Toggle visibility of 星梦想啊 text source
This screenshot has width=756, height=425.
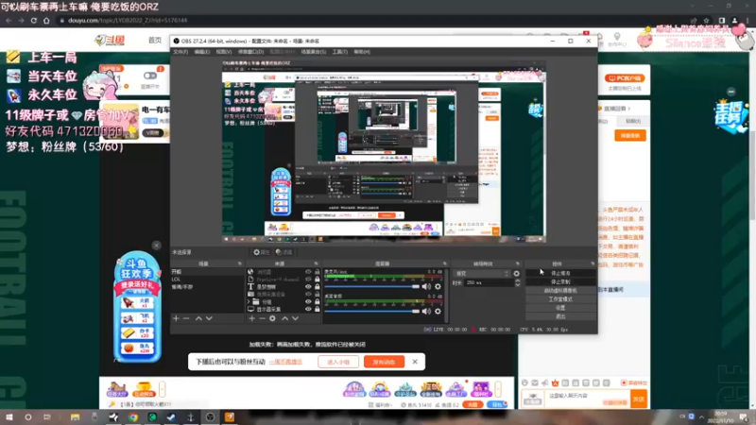click(x=308, y=287)
